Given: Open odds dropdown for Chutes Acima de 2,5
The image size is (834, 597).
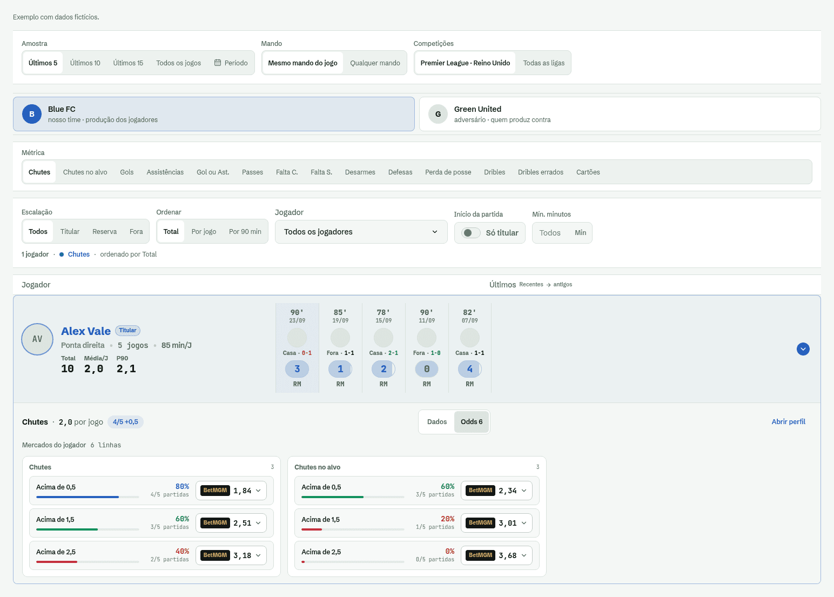Looking at the screenshot, I should [231, 555].
